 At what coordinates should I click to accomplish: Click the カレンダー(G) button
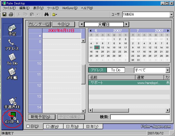[40, 24]
